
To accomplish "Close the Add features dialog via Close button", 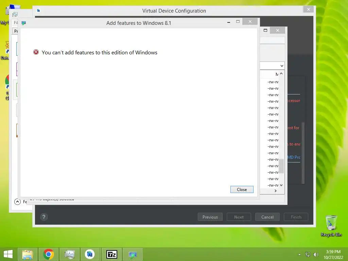I will click(242, 190).
